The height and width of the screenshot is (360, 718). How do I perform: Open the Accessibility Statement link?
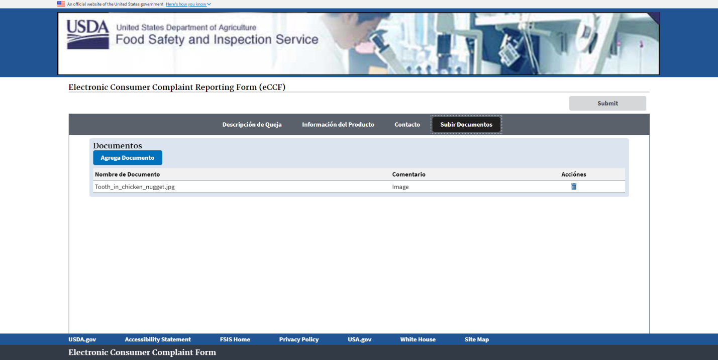pos(158,339)
